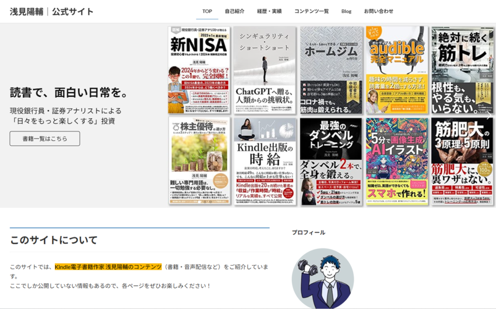496x309 pixels.
Task: Advance the book slider with the right chevron
Action: pyautogui.click(x=488, y=116)
